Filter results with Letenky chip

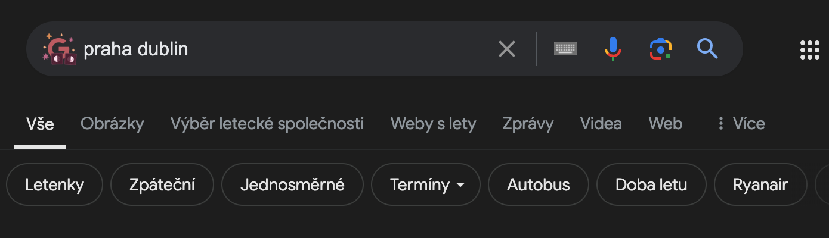(54, 185)
